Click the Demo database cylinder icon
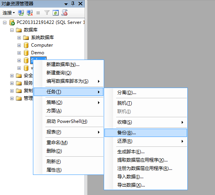This screenshot has height=195, width=215. [26, 53]
